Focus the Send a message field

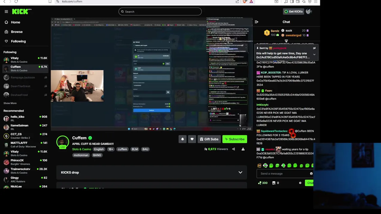pyautogui.click(x=285, y=174)
